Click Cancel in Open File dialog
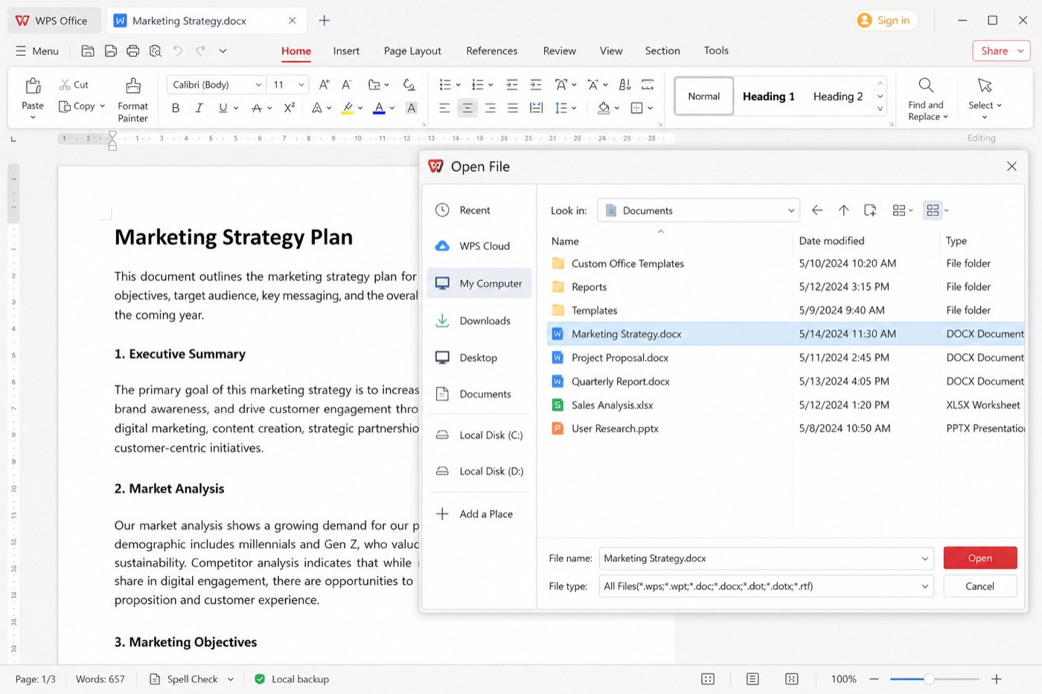Screen dimensions: 1042x694 click(980, 586)
